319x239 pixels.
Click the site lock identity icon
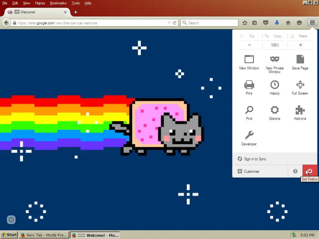14,23
